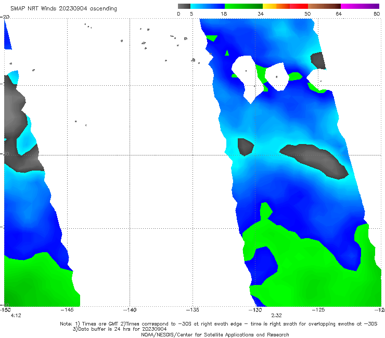The width and height of the screenshot is (385, 338).
Task: Click the color bar label '64'
Action: [x=339, y=14]
